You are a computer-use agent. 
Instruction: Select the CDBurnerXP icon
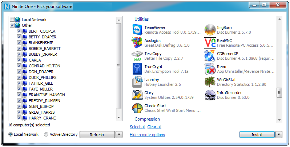click(x=210, y=56)
